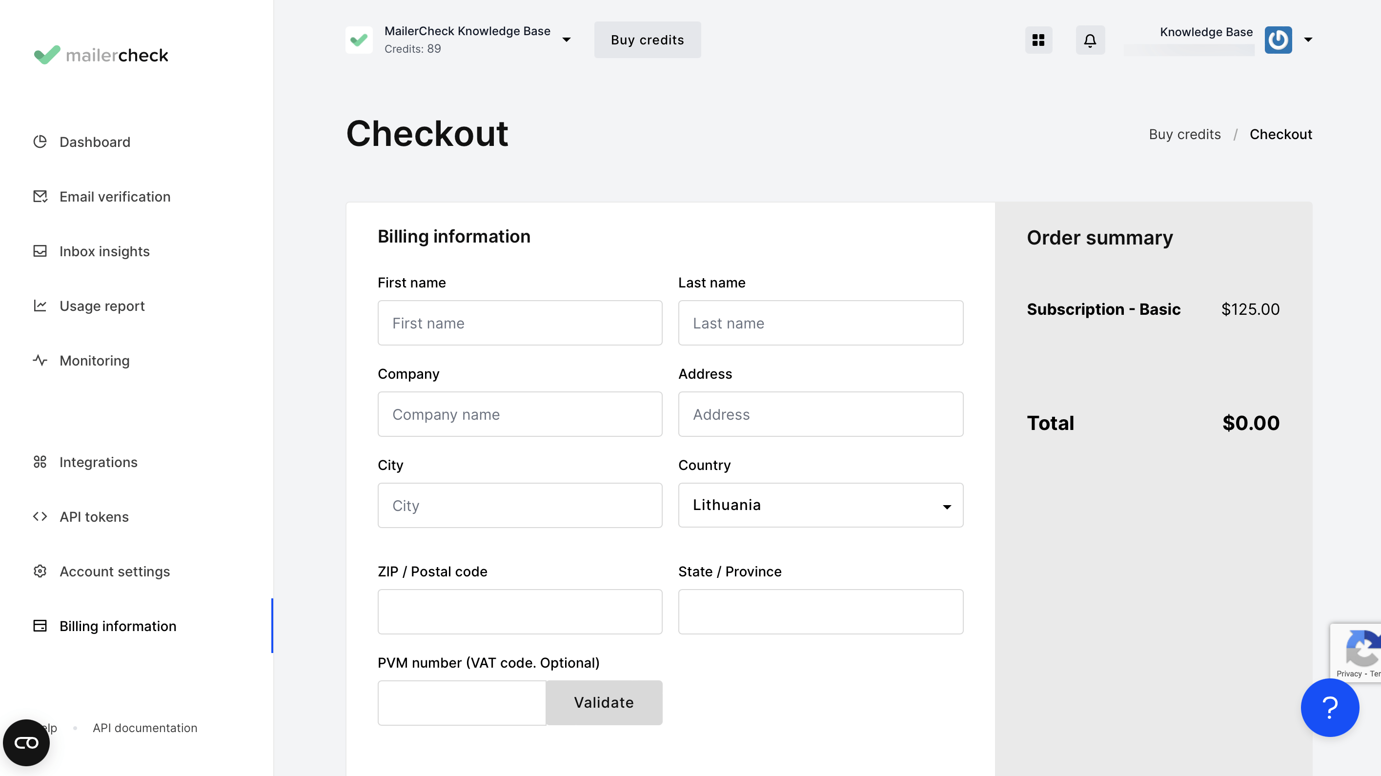Click the Monitoring nav icon
Viewport: 1381px width, 776px height.
click(40, 360)
